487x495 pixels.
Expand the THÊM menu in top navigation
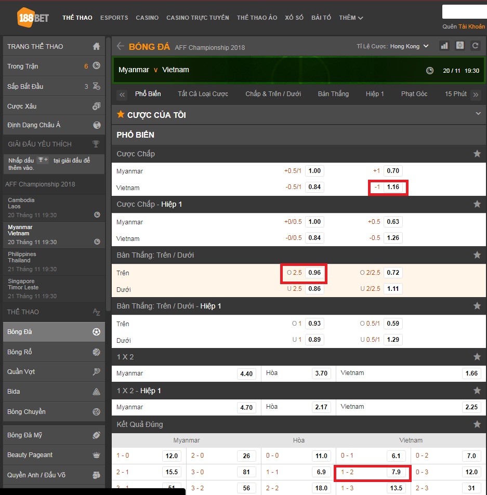351,18
